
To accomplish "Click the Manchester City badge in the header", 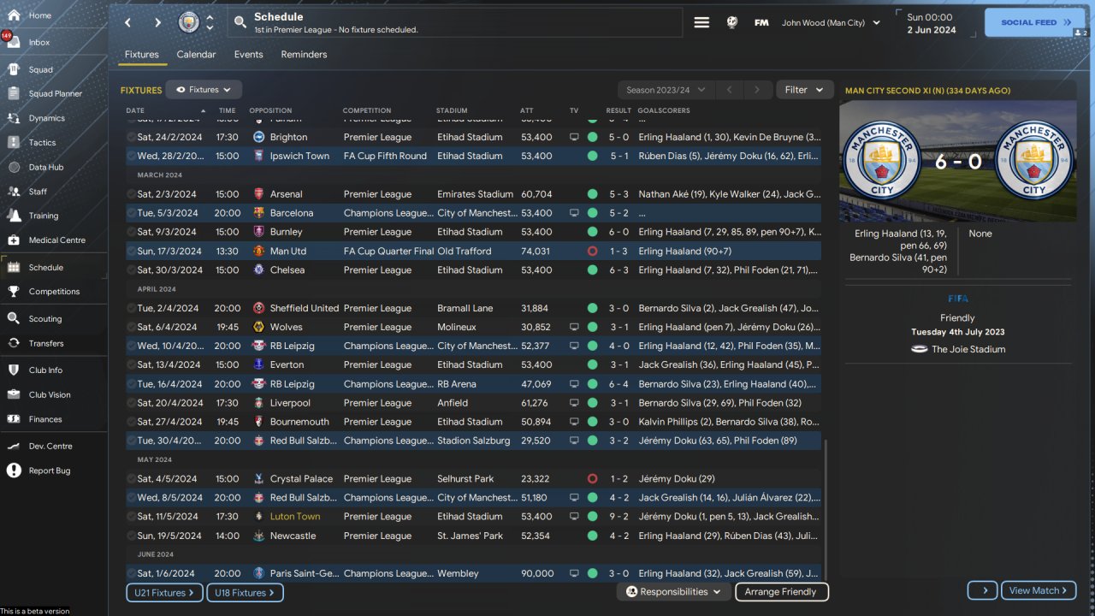I will 188,23.
